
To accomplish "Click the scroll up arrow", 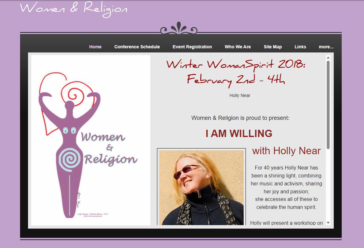I will tap(328, 58).
